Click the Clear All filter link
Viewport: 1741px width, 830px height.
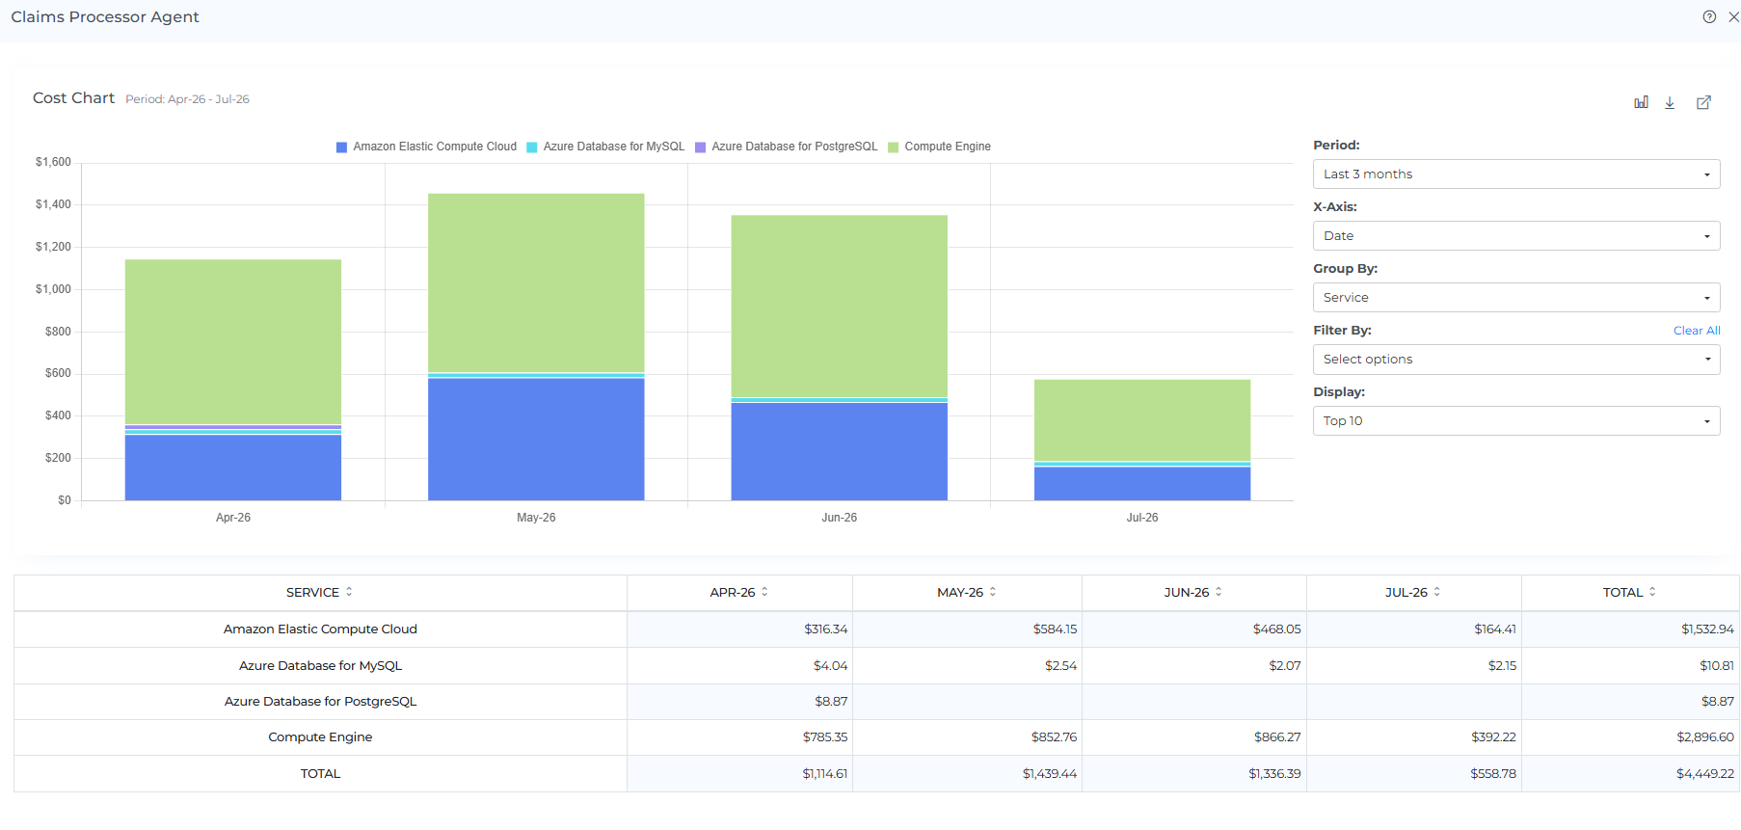click(x=1697, y=331)
